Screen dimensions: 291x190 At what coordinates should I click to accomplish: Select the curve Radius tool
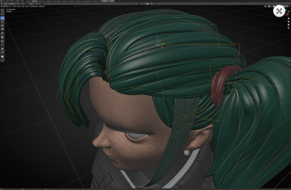(2, 49)
